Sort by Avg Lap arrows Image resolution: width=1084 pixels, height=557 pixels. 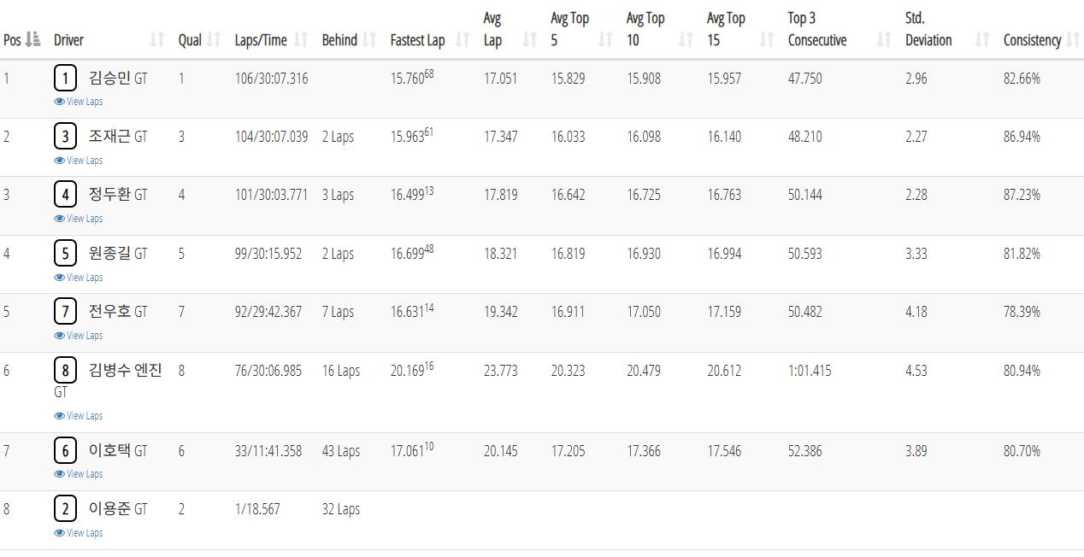(x=530, y=39)
